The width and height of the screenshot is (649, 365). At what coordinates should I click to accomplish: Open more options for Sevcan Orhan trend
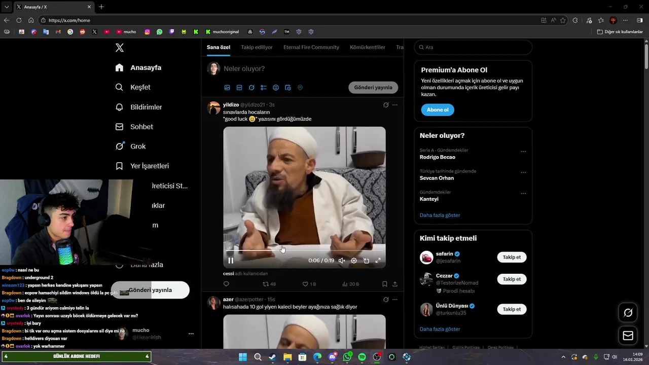(523, 172)
